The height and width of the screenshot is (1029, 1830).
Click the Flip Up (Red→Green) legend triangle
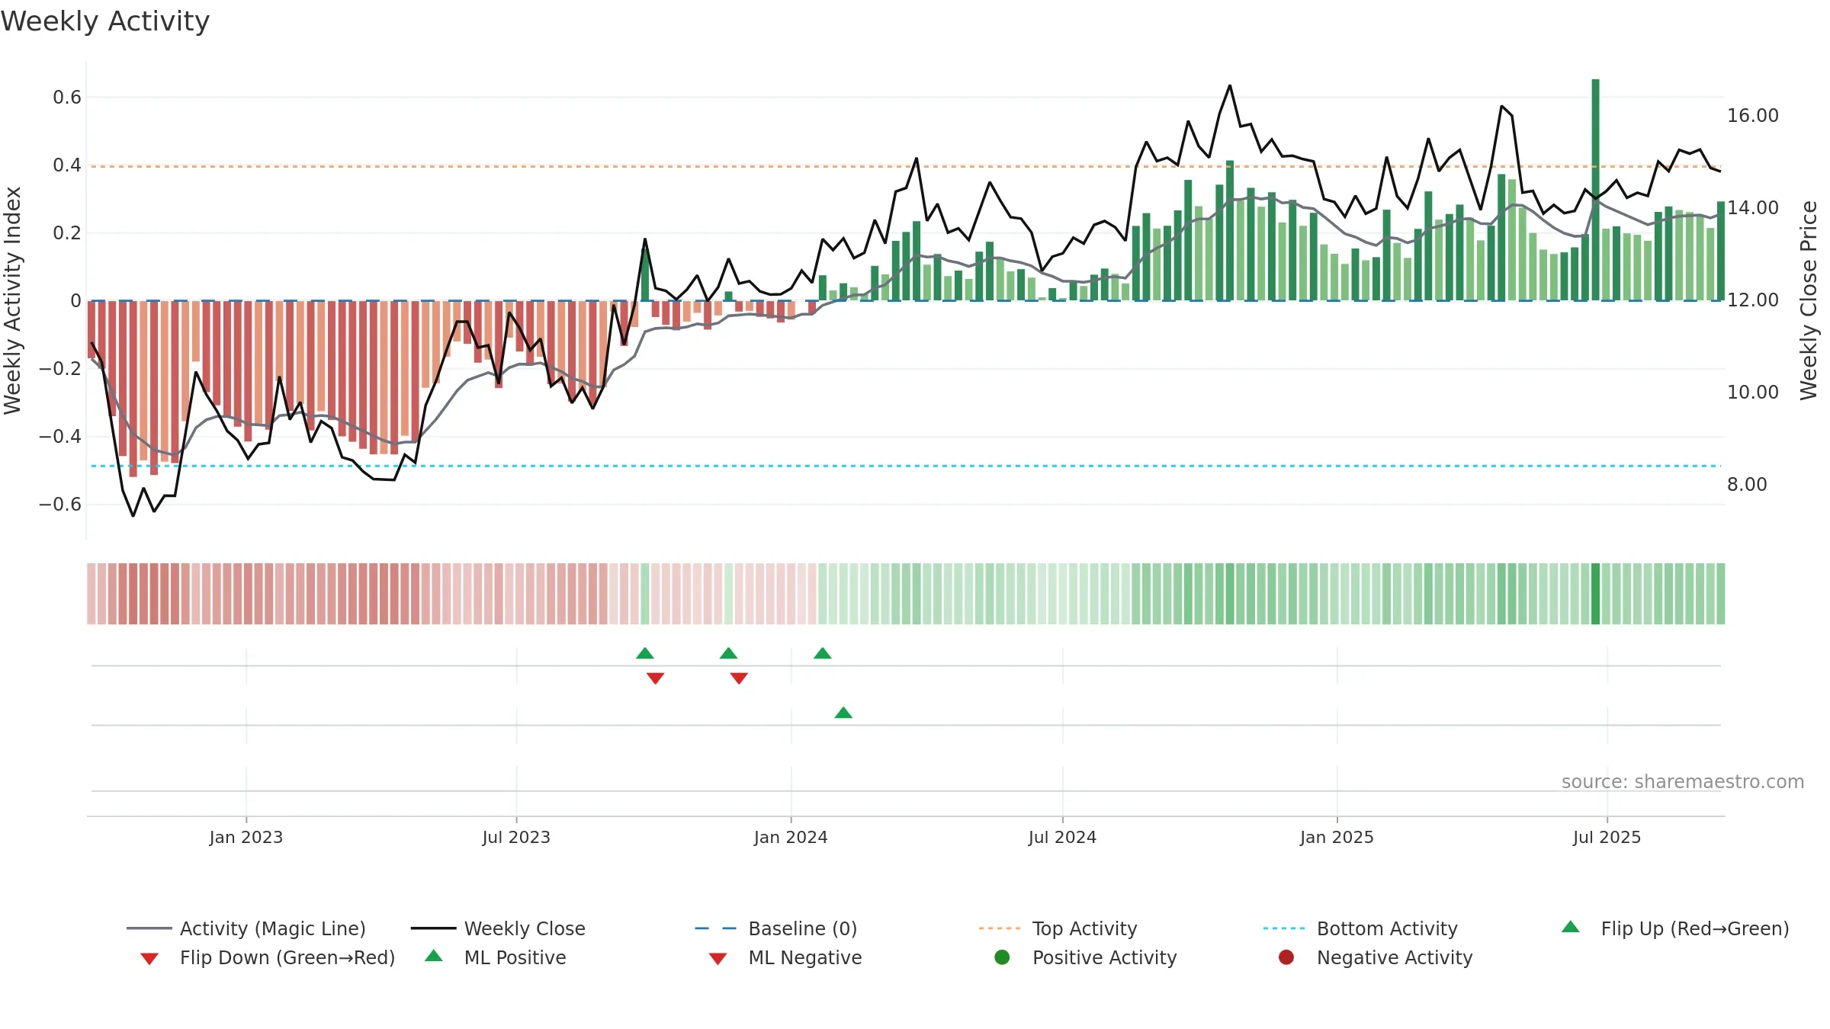click(x=1571, y=927)
